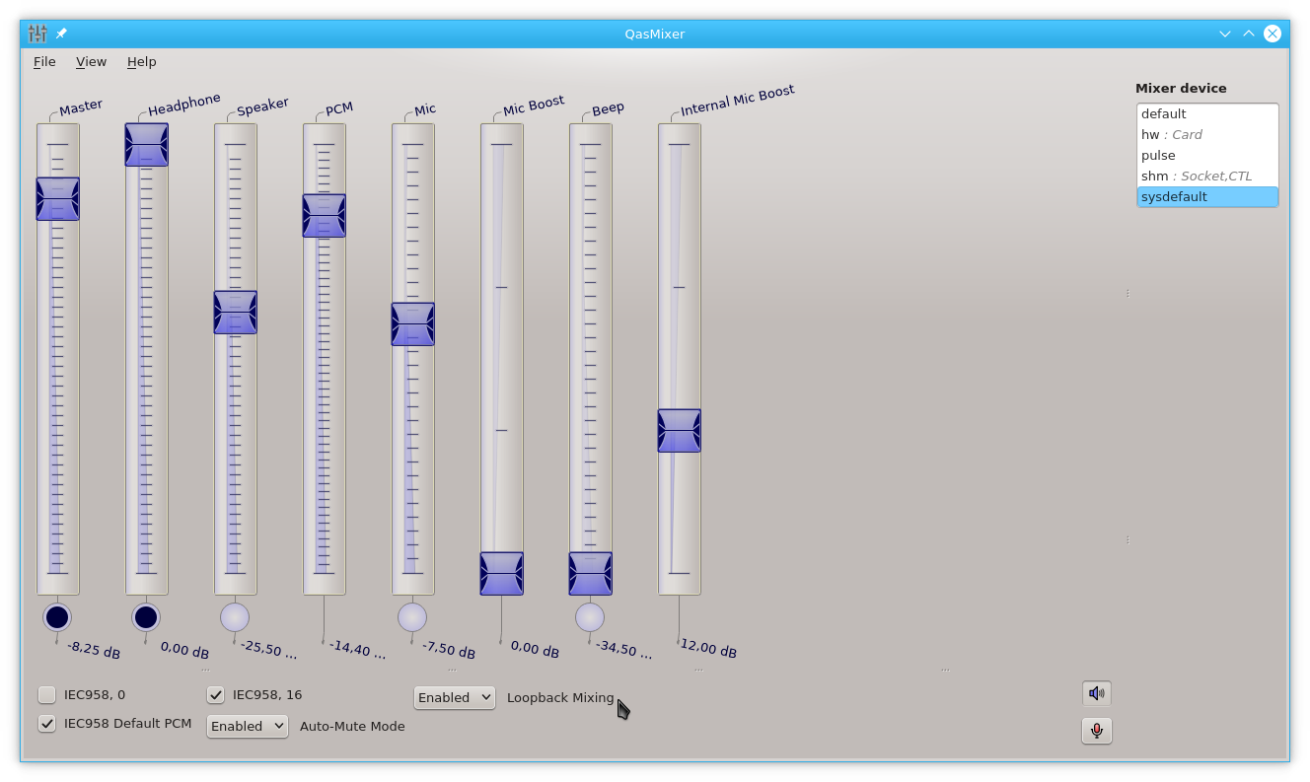The image size is (1310, 782).
Task: Click the pin window icon in title bar
Action: (61, 34)
